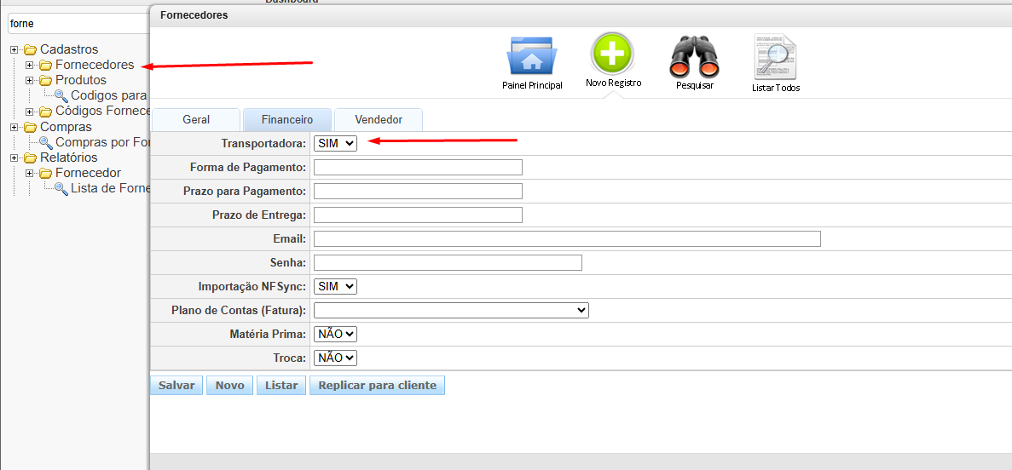
Task: Open the Transportadora dropdown
Action: pyautogui.click(x=335, y=144)
